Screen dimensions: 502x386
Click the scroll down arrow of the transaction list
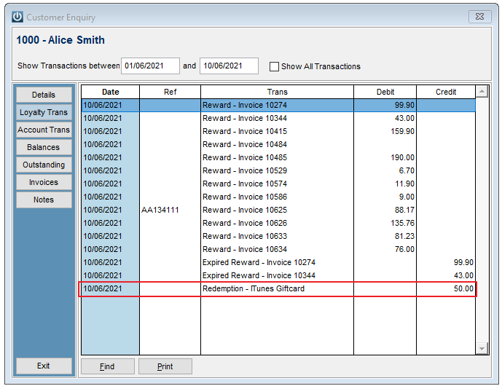pyautogui.click(x=482, y=348)
